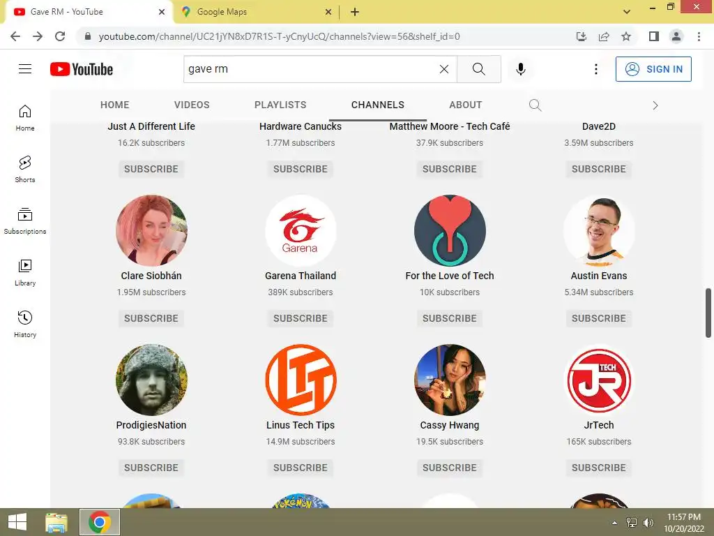Open the YouTube guide hamburger menu
Image resolution: width=714 pixels, height=536 pixels.
tap(25, 69)
